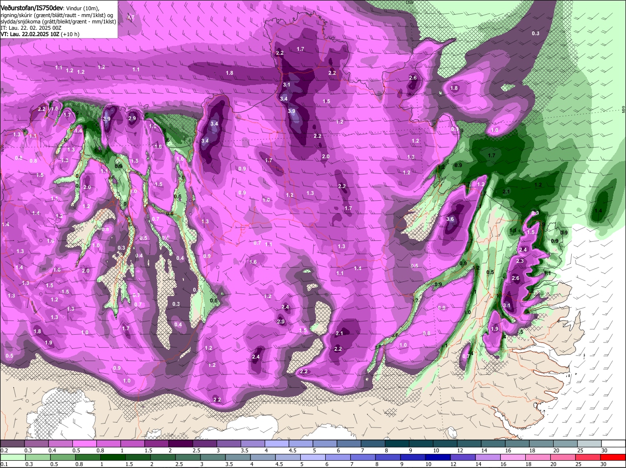This screenshot has height=468, width=626.
Task: Click the 20 label in the upper legend row
Action: (x=557, y=450)
